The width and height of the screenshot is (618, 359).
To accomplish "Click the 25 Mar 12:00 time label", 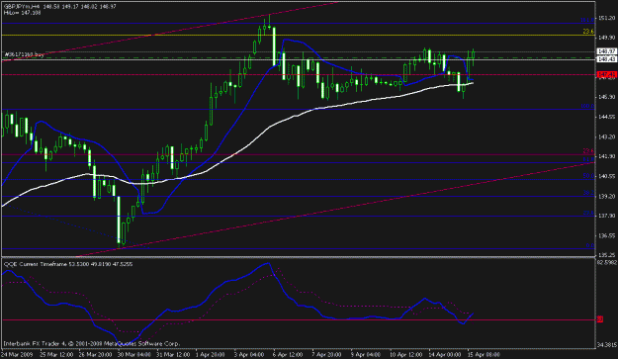I will 56,354.
